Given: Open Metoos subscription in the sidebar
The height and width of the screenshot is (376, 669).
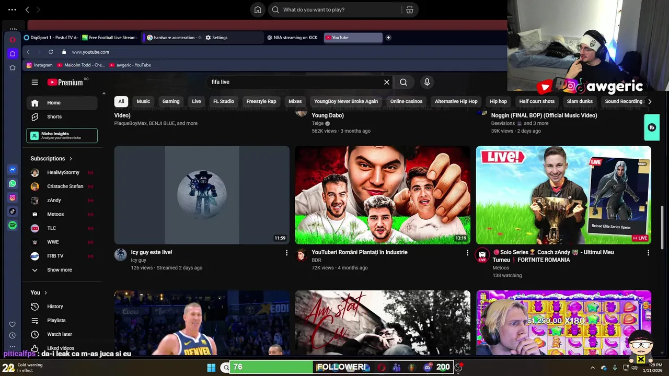Looking at the screenshot, I should pyautogui.click(x=62, y=214).
